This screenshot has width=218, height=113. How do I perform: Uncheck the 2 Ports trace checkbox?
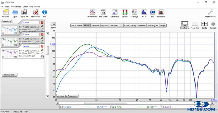[111, 107]
